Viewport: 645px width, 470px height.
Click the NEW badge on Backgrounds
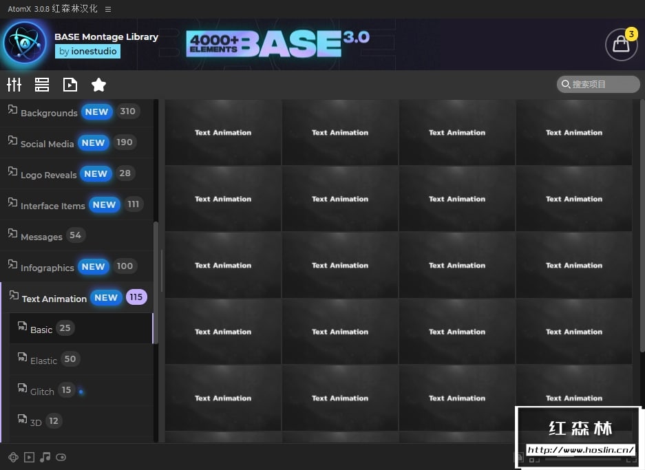point(96,112)
